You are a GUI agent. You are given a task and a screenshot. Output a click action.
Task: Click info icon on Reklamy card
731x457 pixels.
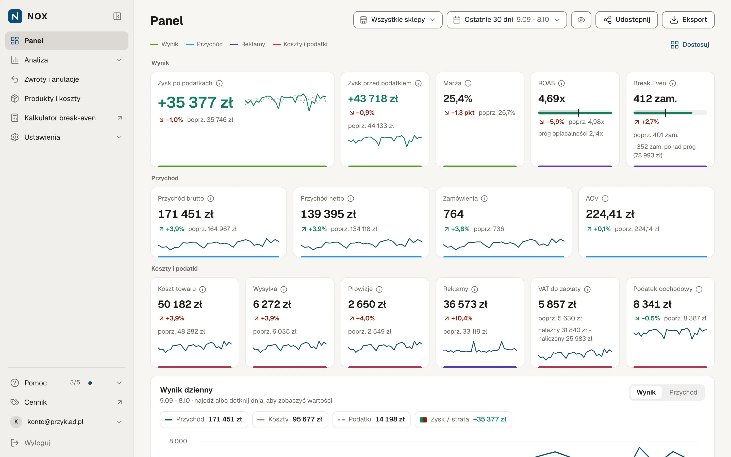(x=475, y=289)
